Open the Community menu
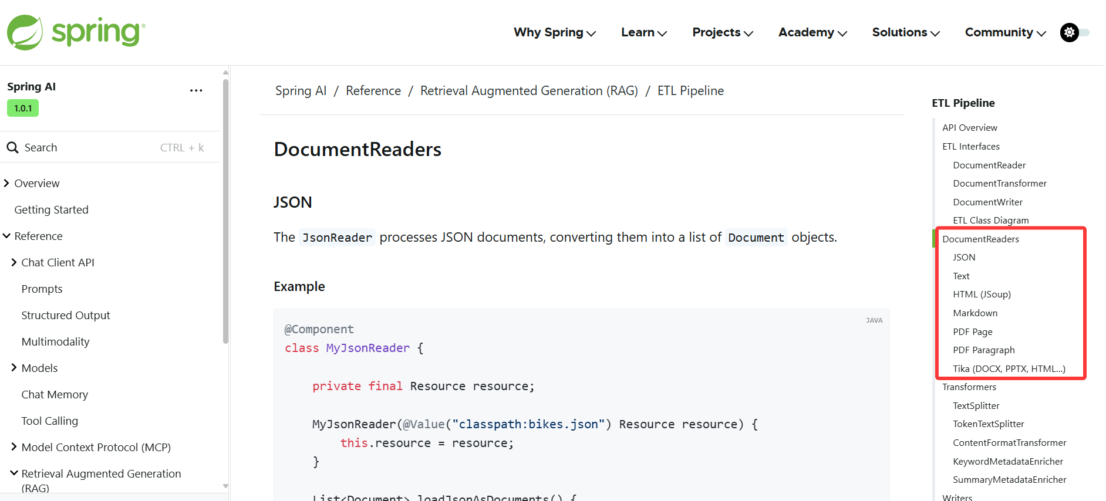This screenshot has height=501, width=1106. (x=1005, y=32)
